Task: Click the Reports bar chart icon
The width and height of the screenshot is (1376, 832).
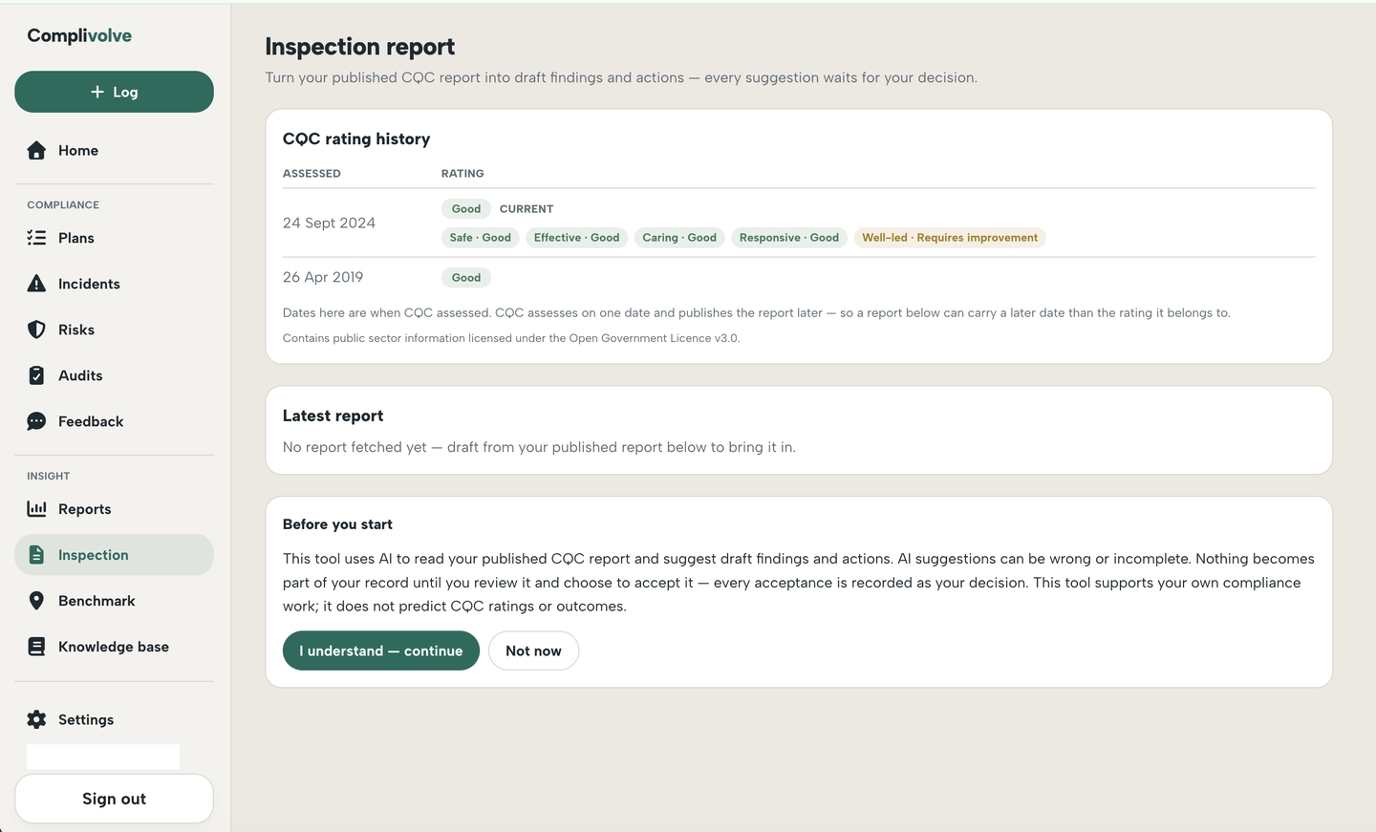Action: tap(36, 509)
